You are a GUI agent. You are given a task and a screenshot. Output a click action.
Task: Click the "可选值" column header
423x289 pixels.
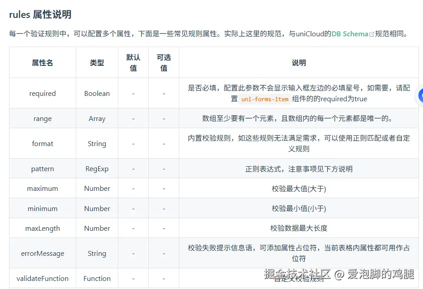tap(164, 63)
